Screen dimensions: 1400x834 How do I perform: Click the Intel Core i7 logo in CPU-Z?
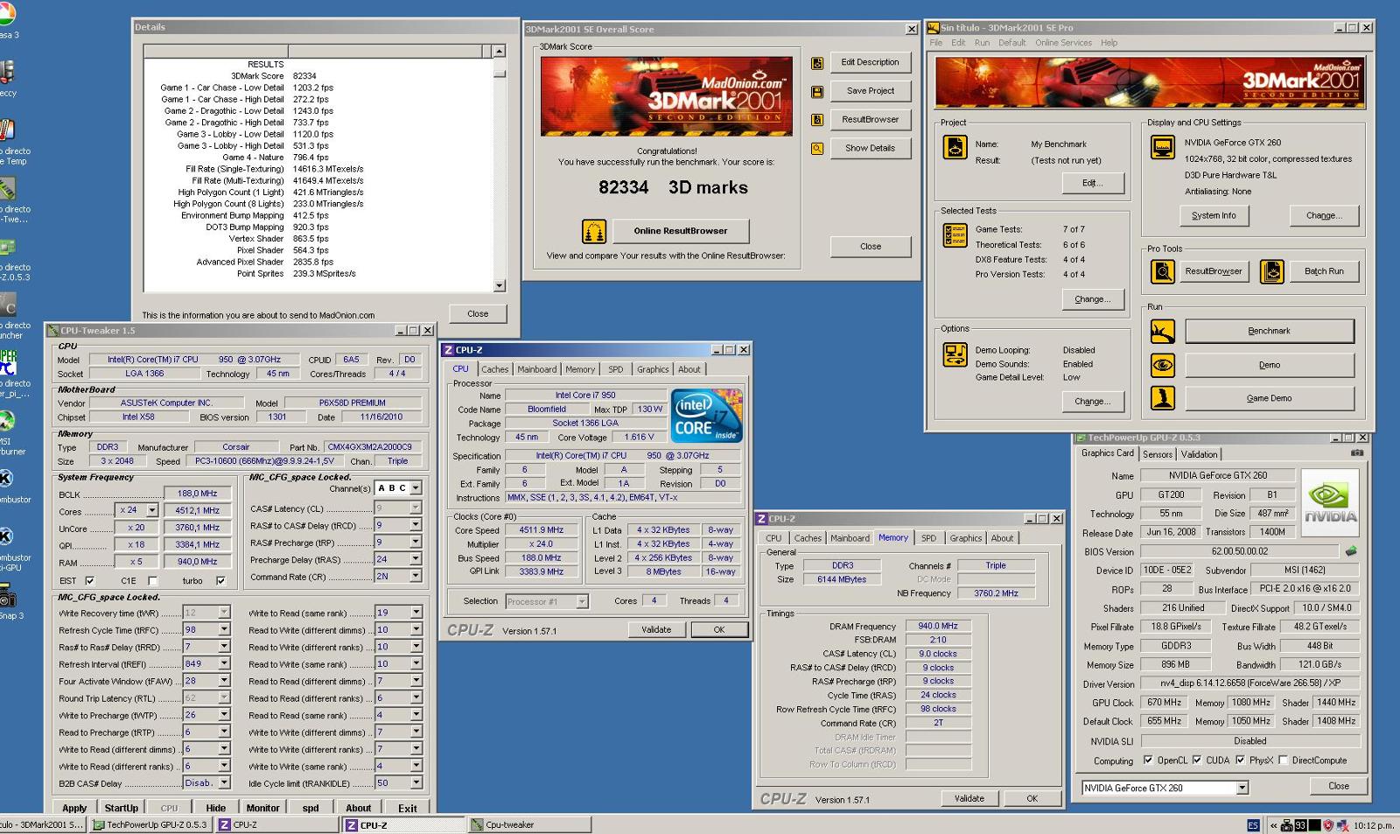[706, 415]
